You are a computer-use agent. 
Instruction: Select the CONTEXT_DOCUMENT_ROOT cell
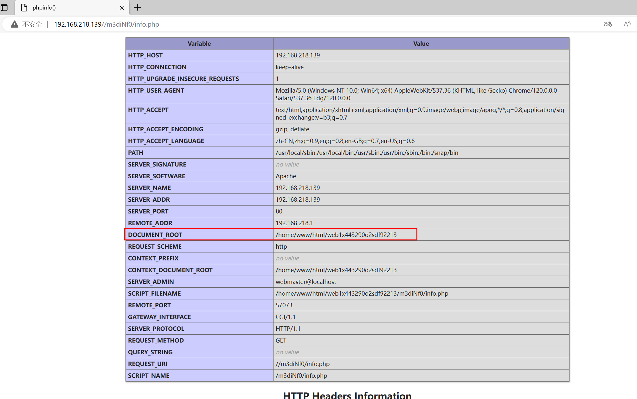pos(199,270)
